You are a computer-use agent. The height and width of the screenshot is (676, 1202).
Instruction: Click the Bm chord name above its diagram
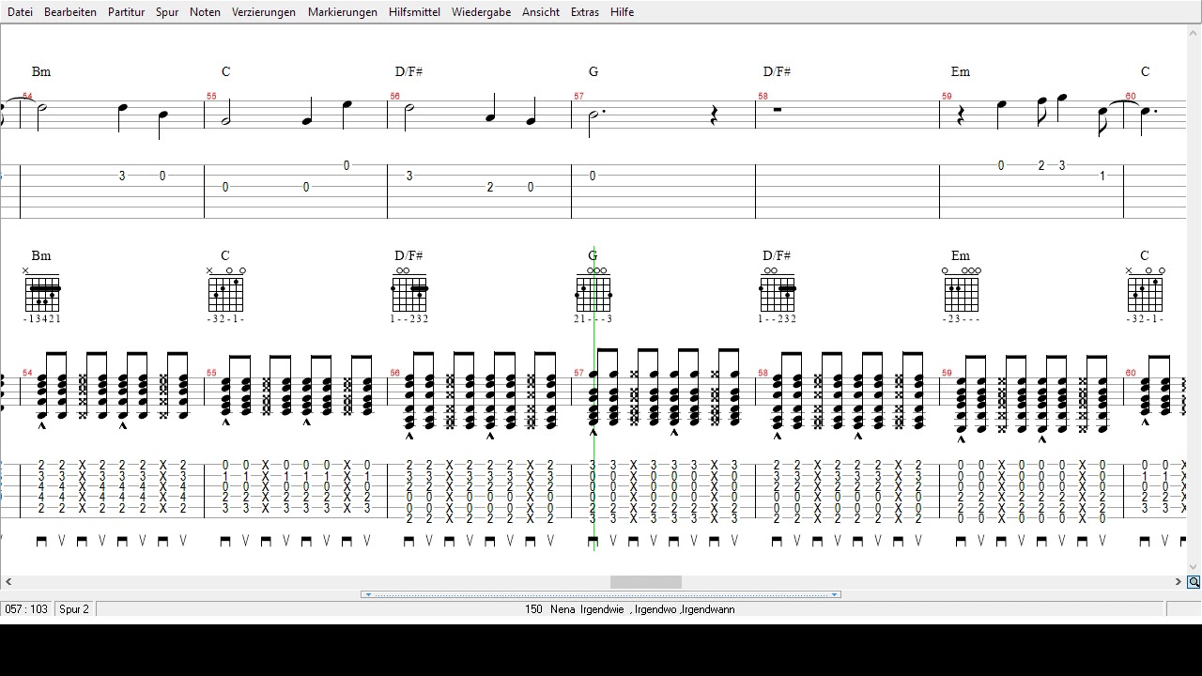point(41,255)
